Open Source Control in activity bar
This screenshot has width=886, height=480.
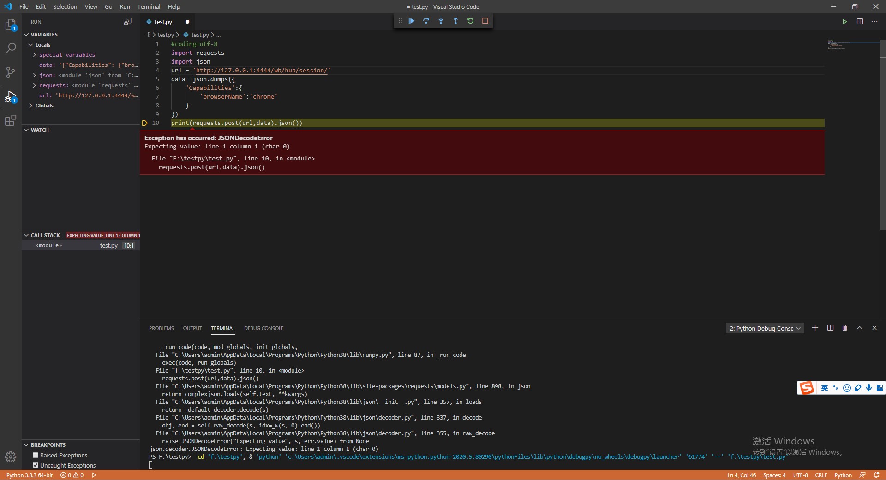pos(11,72)
